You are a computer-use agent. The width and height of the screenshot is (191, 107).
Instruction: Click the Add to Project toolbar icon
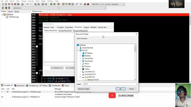[x=51, y=4]
